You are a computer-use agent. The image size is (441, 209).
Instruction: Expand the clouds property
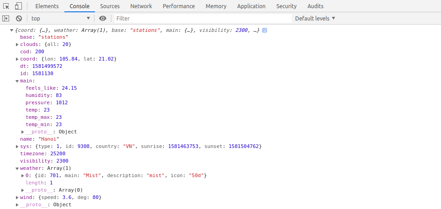pos(17,44)
